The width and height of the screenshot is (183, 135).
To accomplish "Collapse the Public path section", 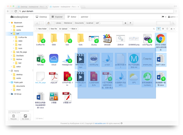I will pos(9,82).
